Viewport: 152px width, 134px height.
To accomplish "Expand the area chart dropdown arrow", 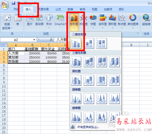I will (x=112, y=28).
